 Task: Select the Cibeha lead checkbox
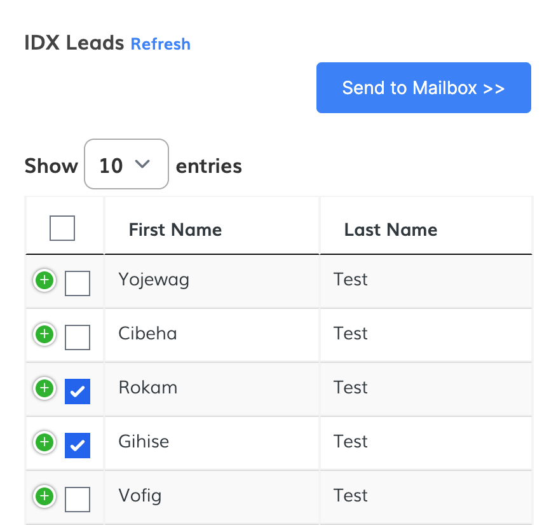tap(78, 337)
